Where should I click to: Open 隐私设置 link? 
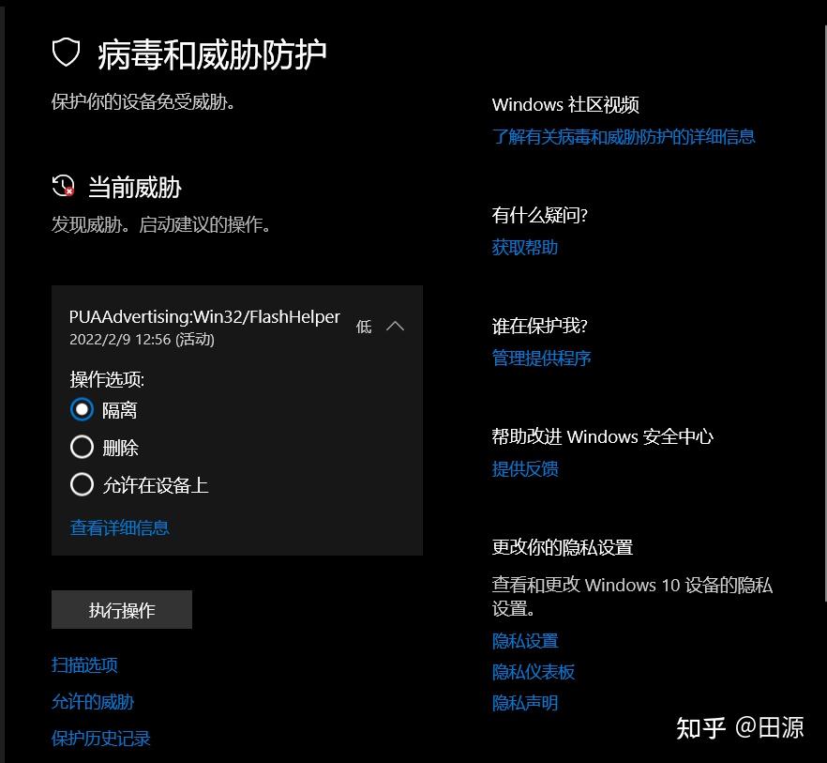coord(525,641)
